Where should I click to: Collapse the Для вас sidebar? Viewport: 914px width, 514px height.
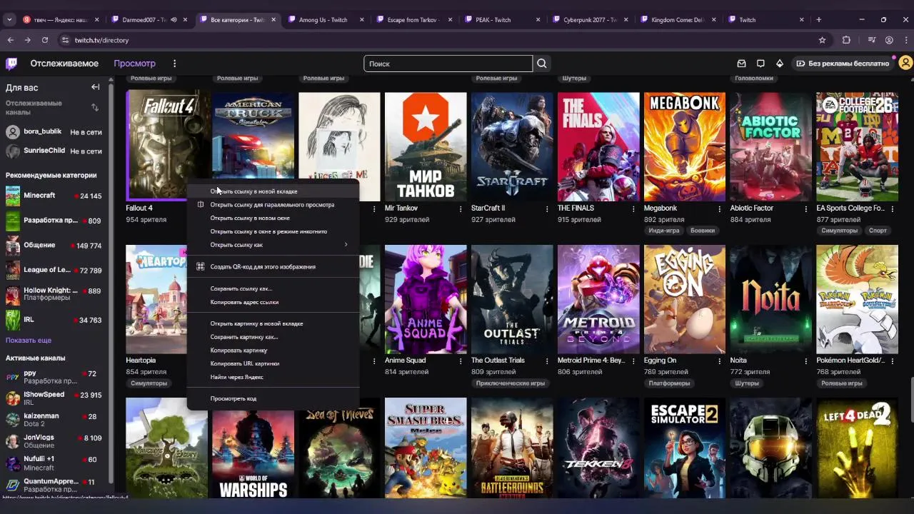coord(95,87)
